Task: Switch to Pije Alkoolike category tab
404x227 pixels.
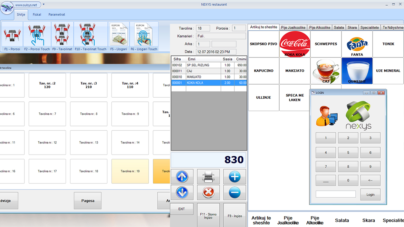Action: [x=319, y=28]
